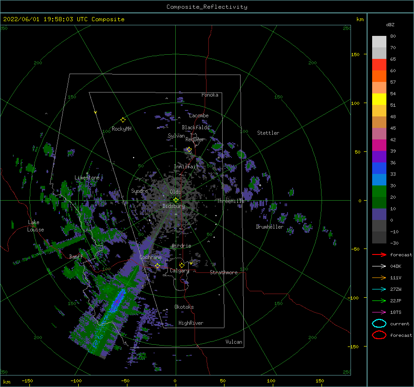Click the Calgary city label
The height and width of the screenshot is (387, 414).
click(x=179, y=271)
